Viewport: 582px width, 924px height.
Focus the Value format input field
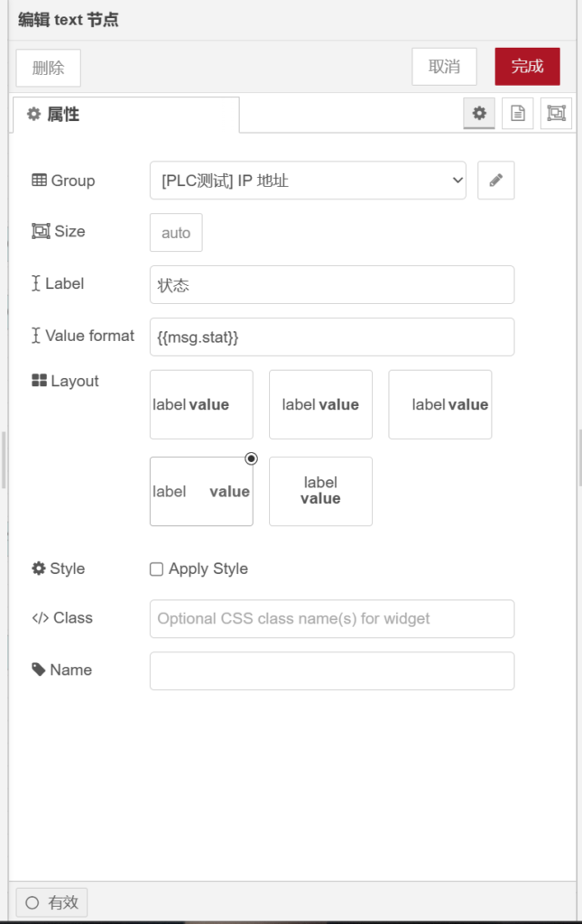332,337
